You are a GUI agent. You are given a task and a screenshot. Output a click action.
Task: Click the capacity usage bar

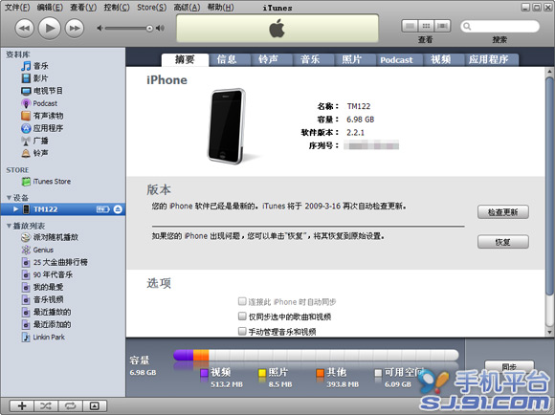pyautogui.click(x=316, y=355)
